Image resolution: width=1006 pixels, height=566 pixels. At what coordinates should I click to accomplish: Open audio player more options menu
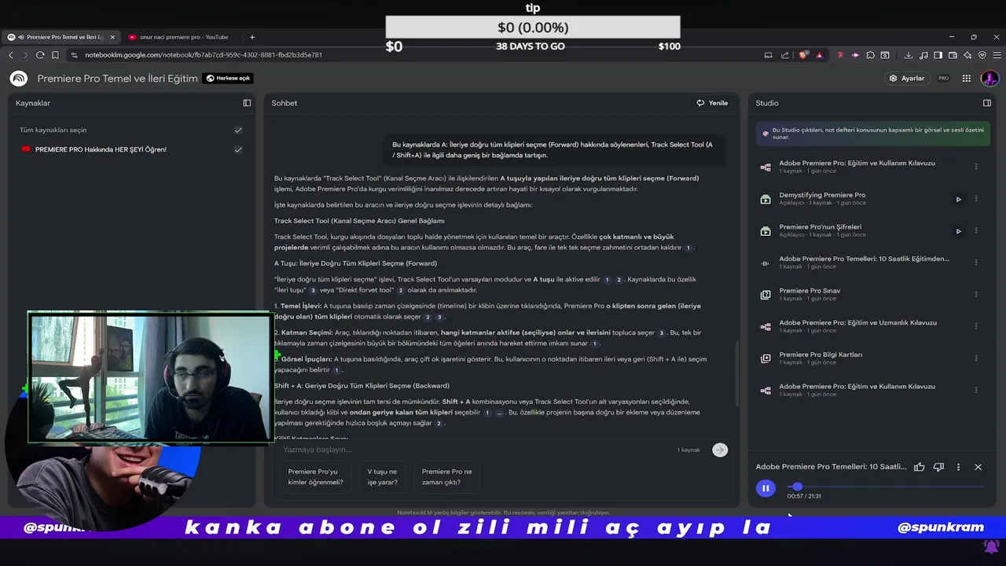click(x=958, y=467)
